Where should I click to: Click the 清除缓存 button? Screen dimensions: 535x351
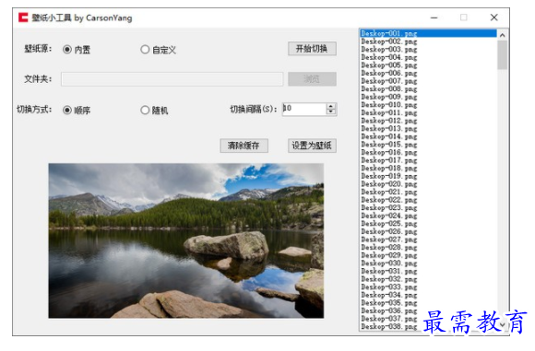click(244, 146)
